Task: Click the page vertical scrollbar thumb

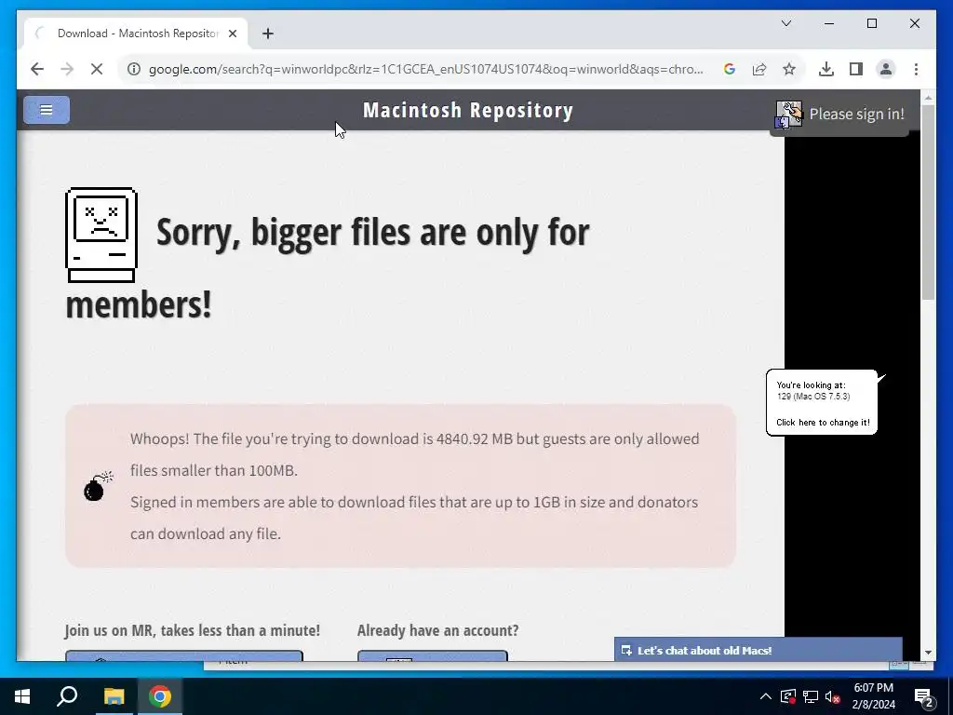Action: point(928,202)
